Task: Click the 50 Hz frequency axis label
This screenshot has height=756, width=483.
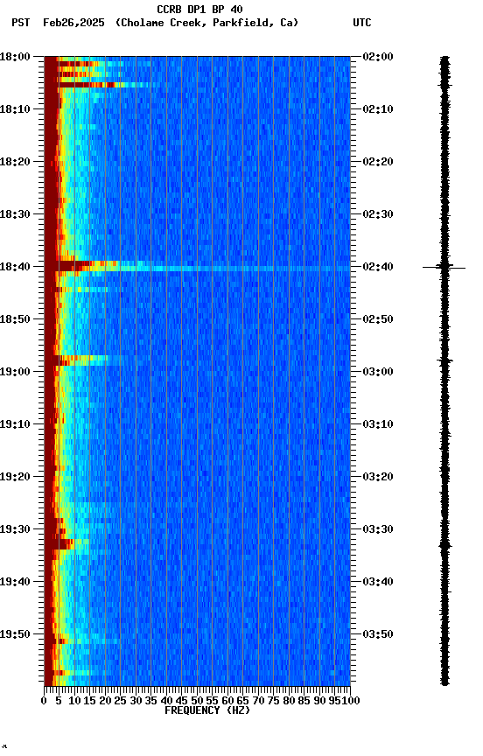Action: 197,701
